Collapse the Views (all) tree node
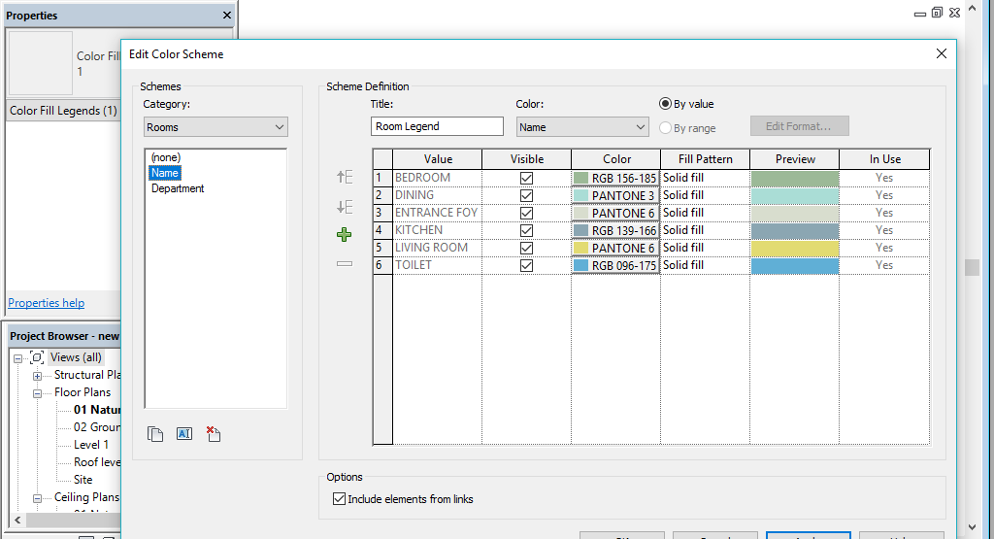 coord(17,358)
